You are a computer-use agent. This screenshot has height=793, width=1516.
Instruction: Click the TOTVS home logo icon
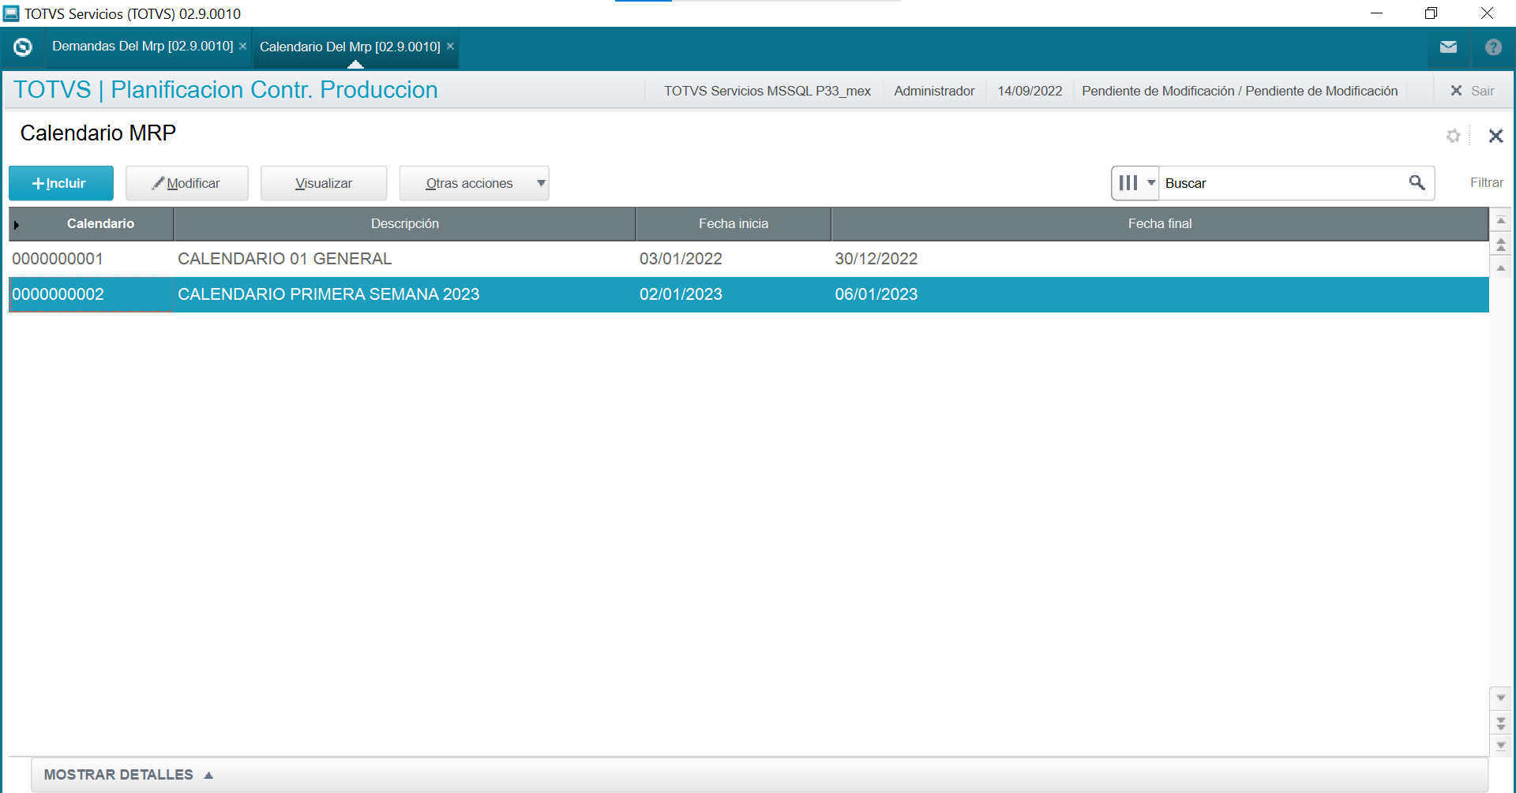point(23,47)
